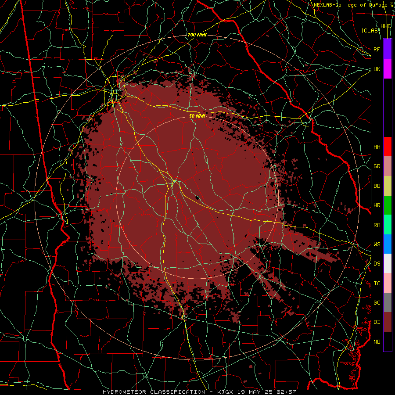Viewport: 395px width, 395px height.
Task: Click the GR legend label
Action: coord(377,166)
